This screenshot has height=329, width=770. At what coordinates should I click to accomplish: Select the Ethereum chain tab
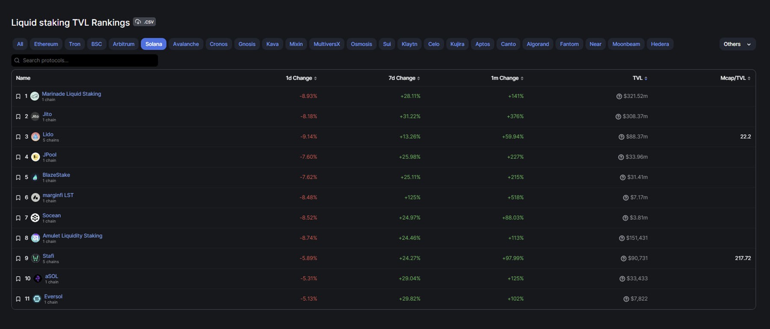tap(46, 44)
